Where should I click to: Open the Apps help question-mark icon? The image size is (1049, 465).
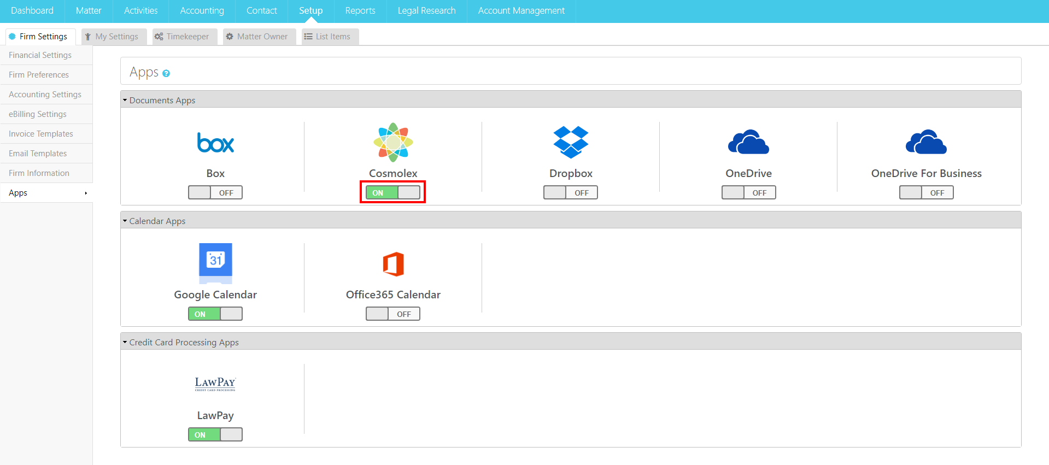[x=166, y=73]
